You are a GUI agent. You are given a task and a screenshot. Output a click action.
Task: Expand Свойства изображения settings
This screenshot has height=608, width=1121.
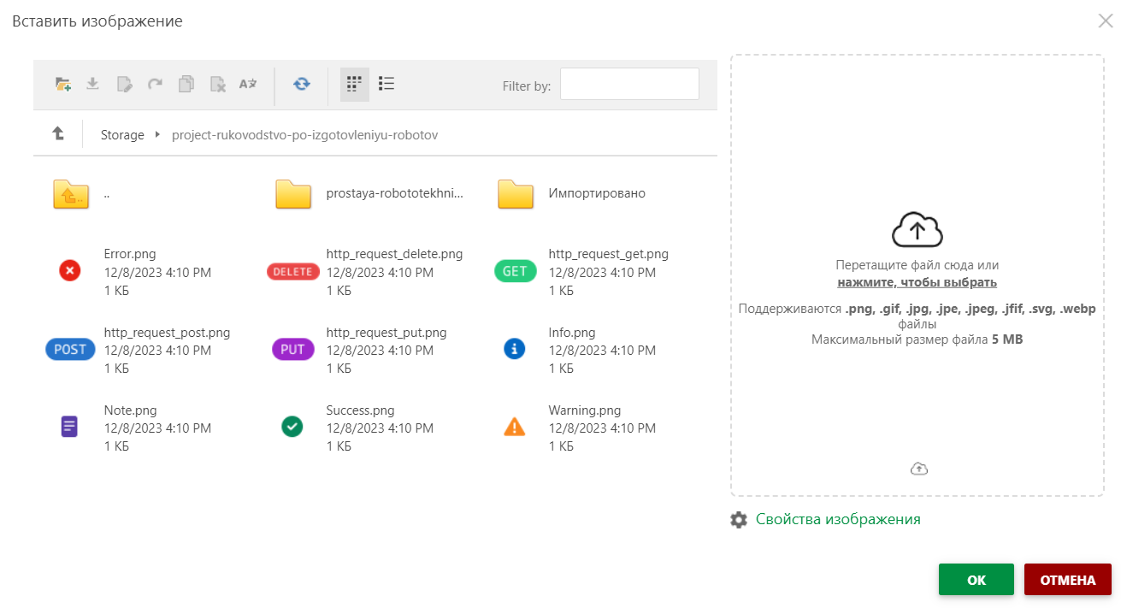click(837, 519)
